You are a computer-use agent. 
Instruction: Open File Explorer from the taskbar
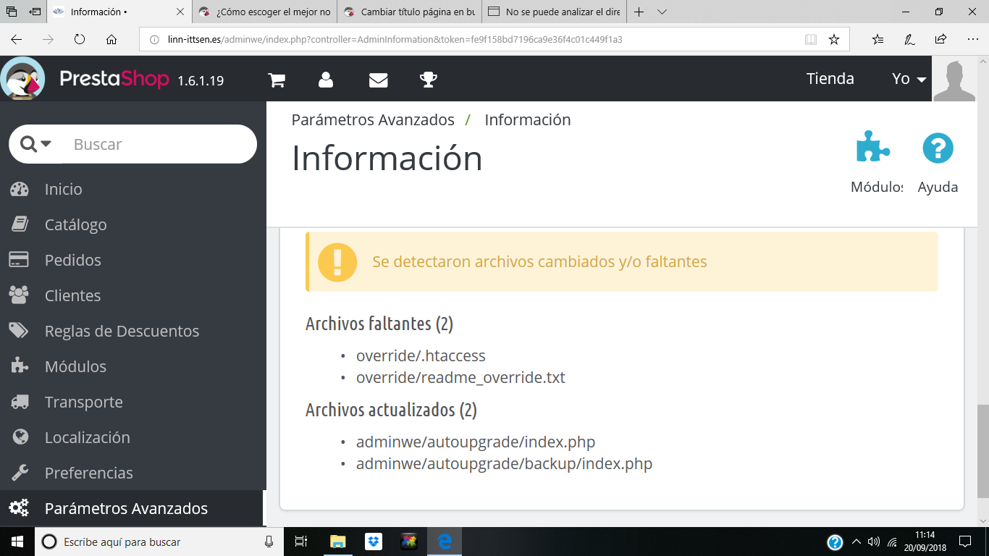337,542
